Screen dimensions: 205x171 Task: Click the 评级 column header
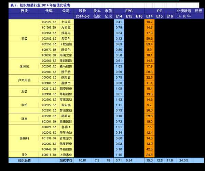(x=198, y=11)
